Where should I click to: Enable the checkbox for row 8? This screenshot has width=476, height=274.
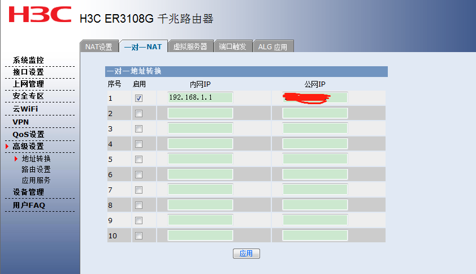(139, 205)
